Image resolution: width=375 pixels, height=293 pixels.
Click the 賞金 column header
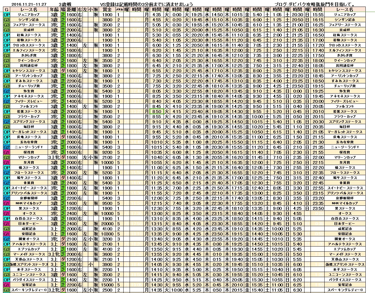[x=107, y=10]
